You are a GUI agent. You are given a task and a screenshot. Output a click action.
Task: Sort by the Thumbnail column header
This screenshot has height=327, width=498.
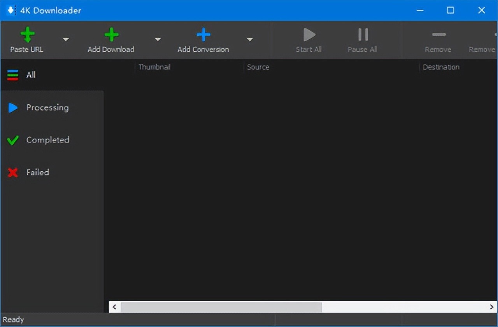154,67
